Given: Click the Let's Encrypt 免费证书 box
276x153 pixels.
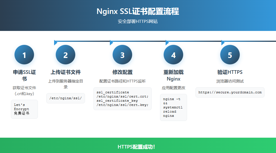Looking at the screenshot, I should point(24,109).
